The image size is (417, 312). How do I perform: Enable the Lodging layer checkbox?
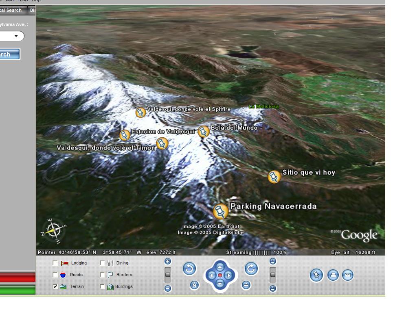point(55,263)
